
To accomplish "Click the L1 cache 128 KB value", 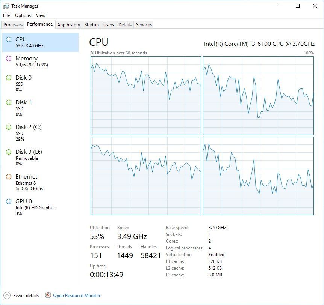I will coord(215,261).
